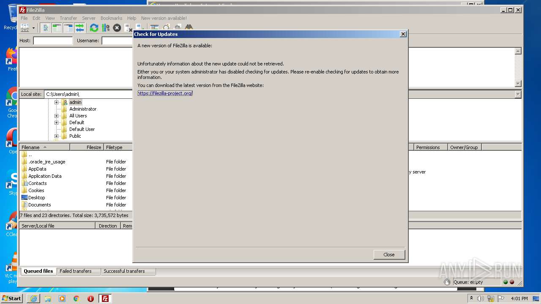Open the filezilla-project.org link
Screen dimensions: 541x304
(x=165, y=93)
